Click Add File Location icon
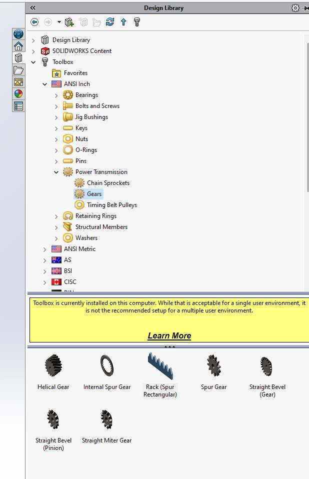The image size is (309, 479). pos(69,22)
